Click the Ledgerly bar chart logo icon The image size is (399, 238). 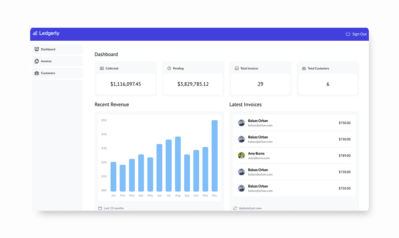coord(35,33)
